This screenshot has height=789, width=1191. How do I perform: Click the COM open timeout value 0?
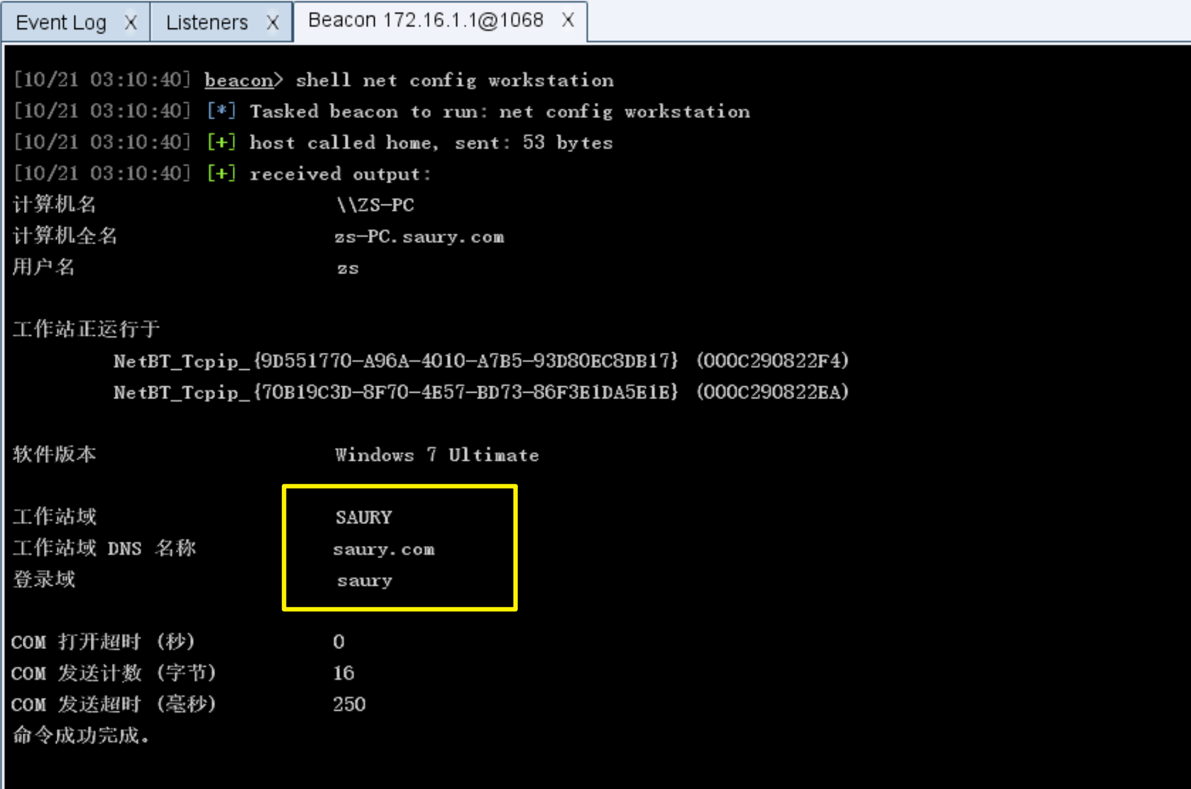[x=339, y=642]
